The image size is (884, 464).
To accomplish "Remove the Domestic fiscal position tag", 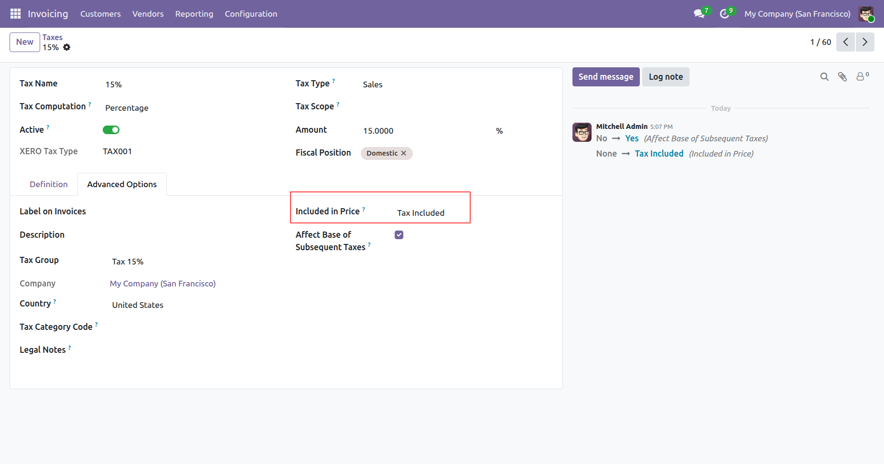I will tap(404, 153).
